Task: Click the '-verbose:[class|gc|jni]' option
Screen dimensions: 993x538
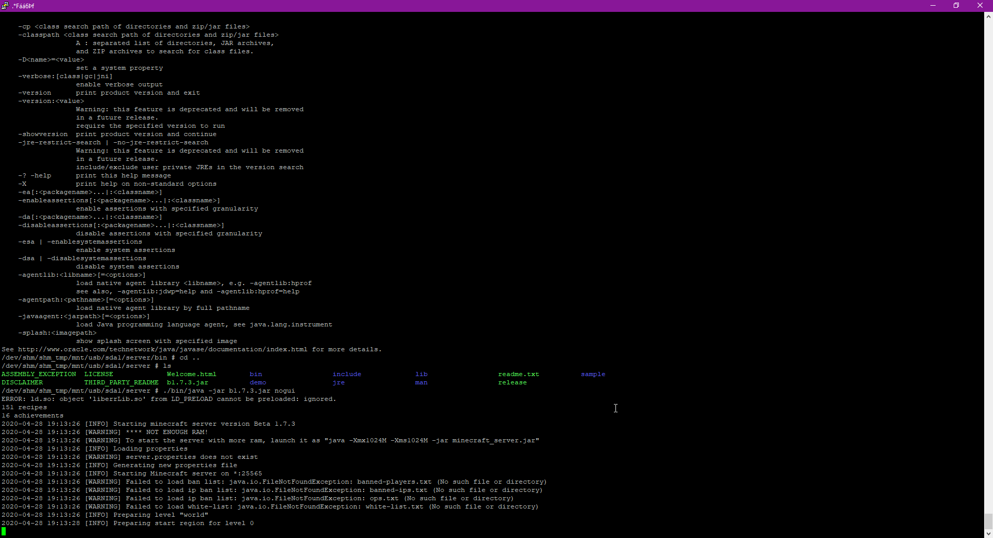Action: [x=66, y=76]
